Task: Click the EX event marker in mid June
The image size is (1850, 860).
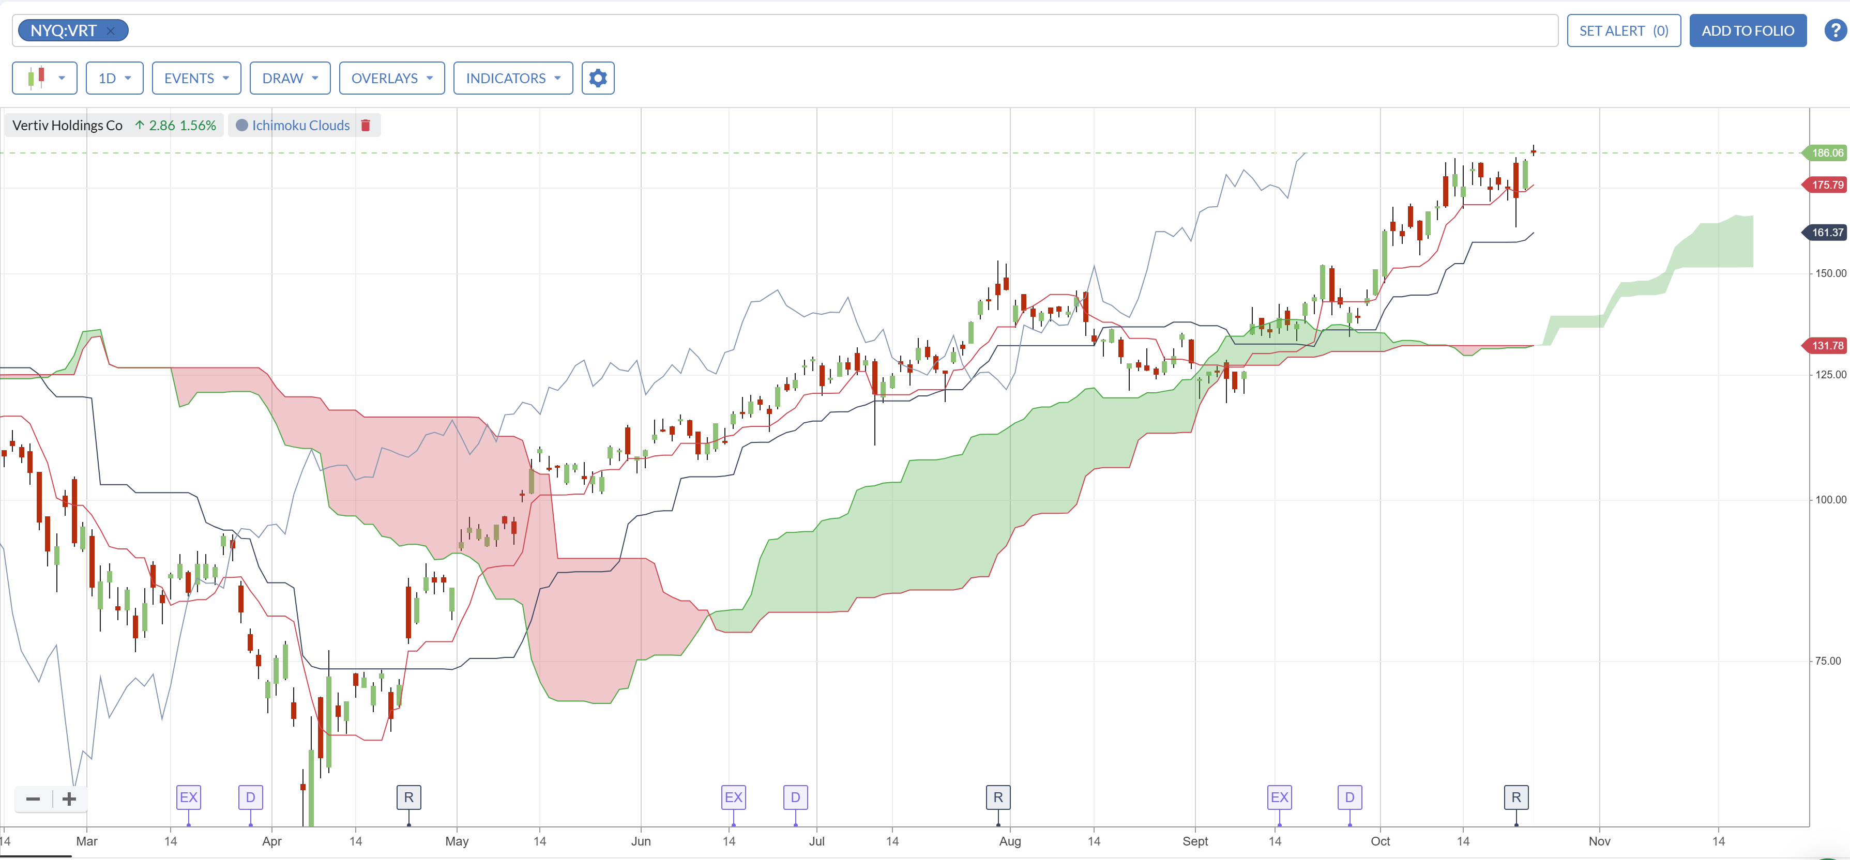Action: (x=733, y=797)
